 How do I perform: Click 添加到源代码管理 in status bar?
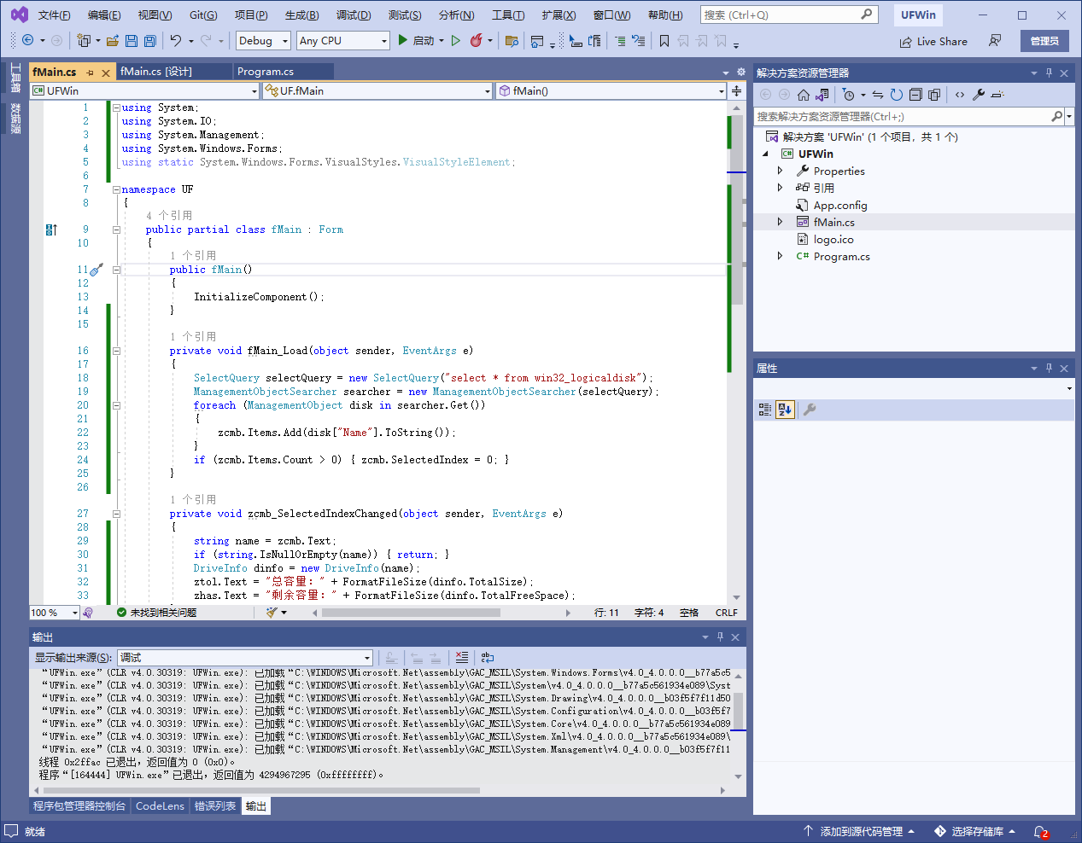[859, 832]
